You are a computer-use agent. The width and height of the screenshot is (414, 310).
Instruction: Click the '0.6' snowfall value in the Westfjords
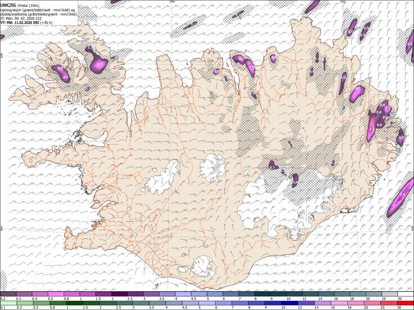pyautogui.click(x=60, y=68)
